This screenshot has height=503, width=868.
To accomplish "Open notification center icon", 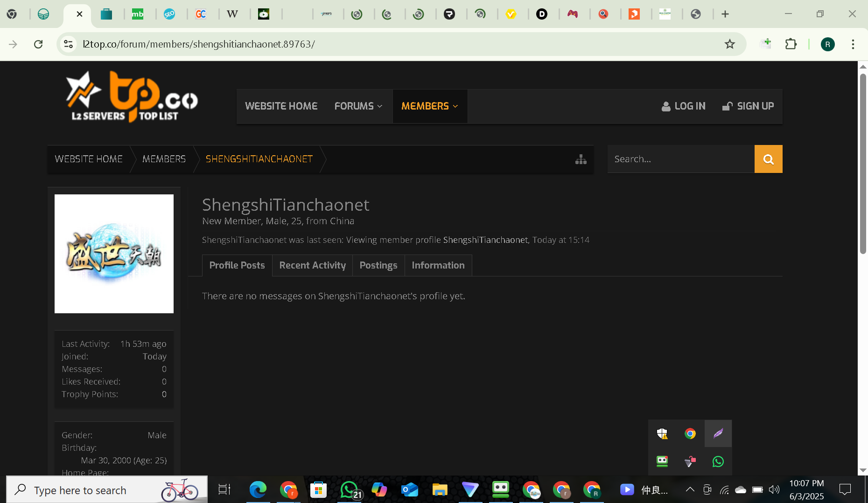I will click(x=845, y=489).
